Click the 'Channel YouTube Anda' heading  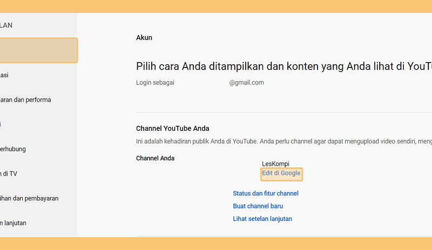[172, 129]
